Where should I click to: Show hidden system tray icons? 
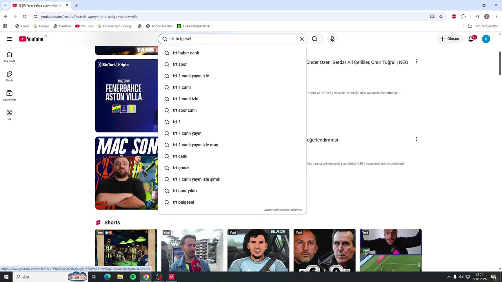tap(449, 277)
